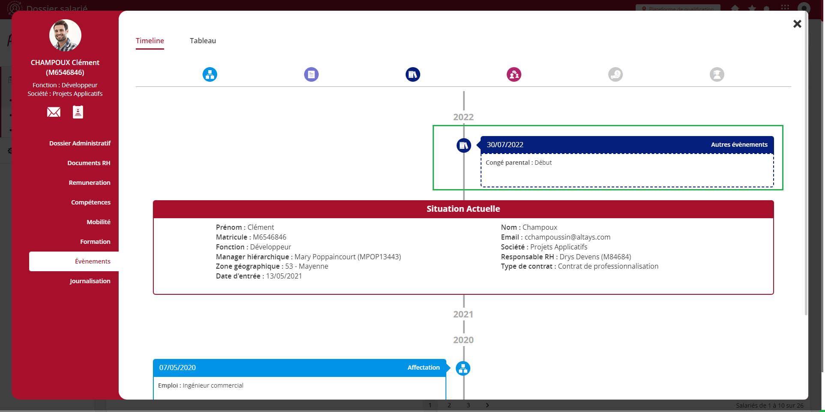Switch to the Tableau tab

(x=203, y=41)
